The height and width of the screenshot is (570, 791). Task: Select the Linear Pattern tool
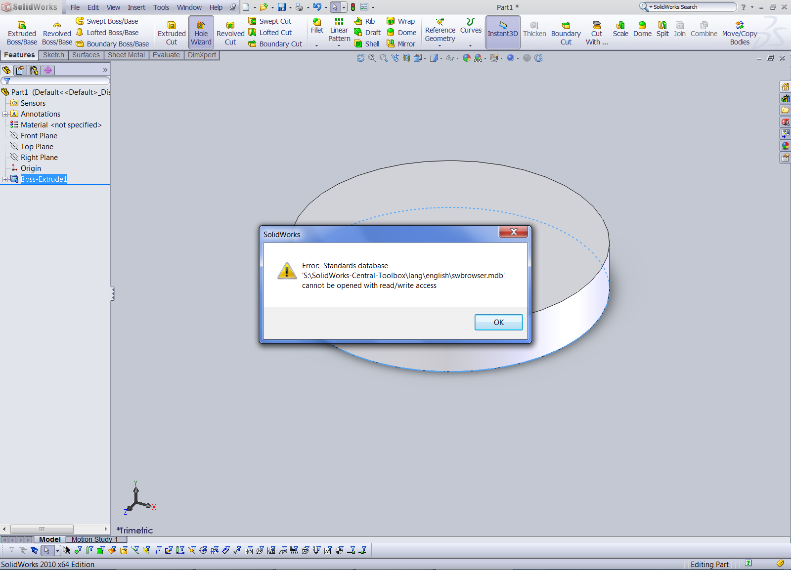tap(339, 30)
